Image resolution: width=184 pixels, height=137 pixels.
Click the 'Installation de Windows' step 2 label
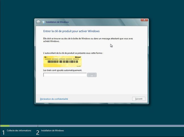click(x=52, y=131)
